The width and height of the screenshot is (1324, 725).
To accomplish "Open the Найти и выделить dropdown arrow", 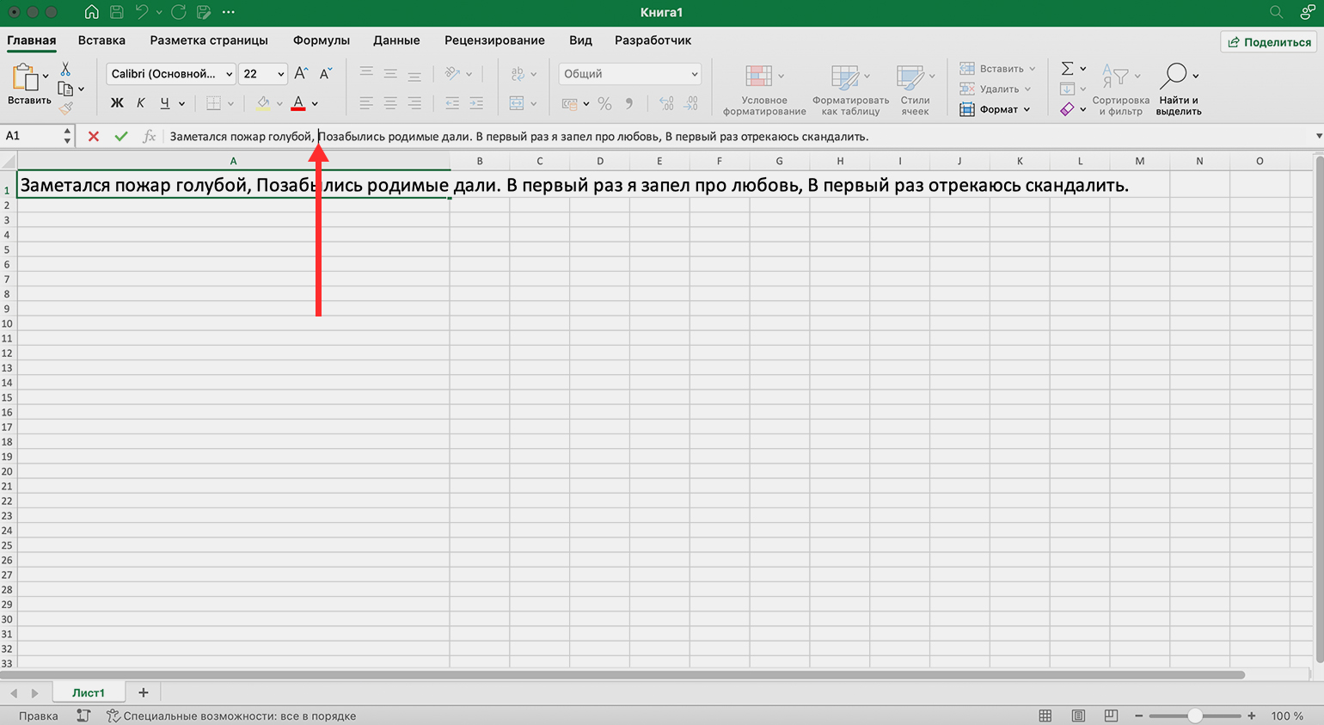I will (1195, 76).
